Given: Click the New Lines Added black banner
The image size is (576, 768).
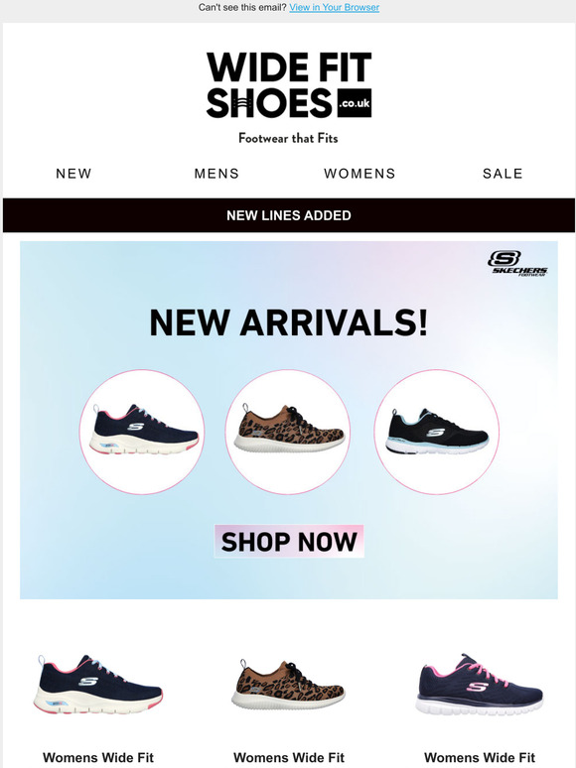Looking at the screenshot, I should pos(289,215).
